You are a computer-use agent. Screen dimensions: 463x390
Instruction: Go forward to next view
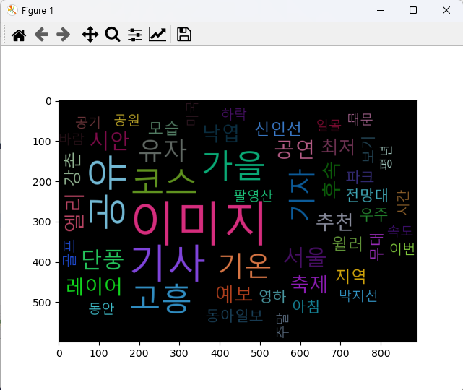point(63,35)
